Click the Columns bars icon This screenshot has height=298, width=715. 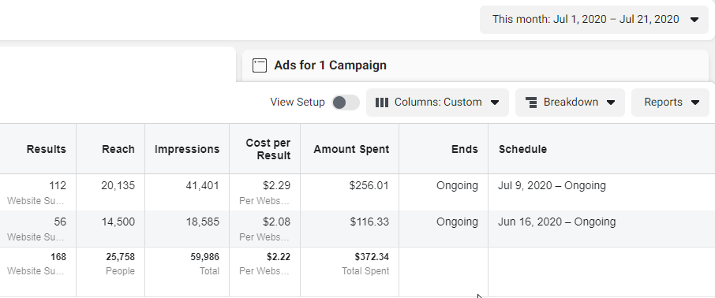(x=382, y=102)
